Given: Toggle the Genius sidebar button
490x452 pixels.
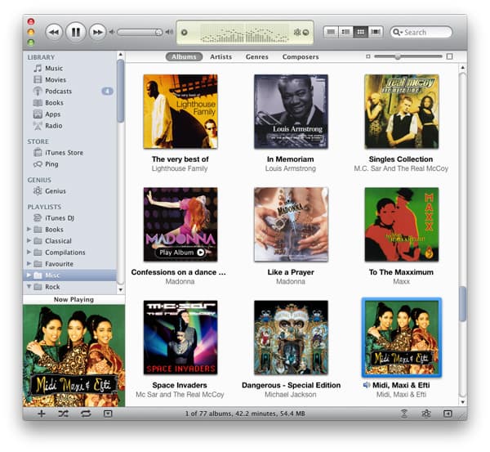Looking at the screenshot, I should coord(448,414).
